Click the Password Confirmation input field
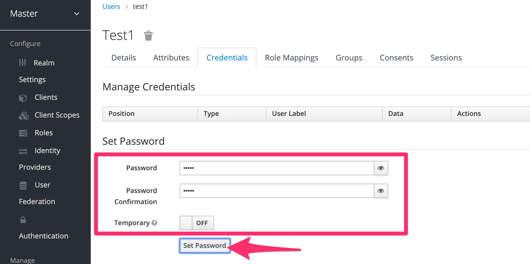The image size is (530, 264). pyautogui.click(x=277, y=191)
